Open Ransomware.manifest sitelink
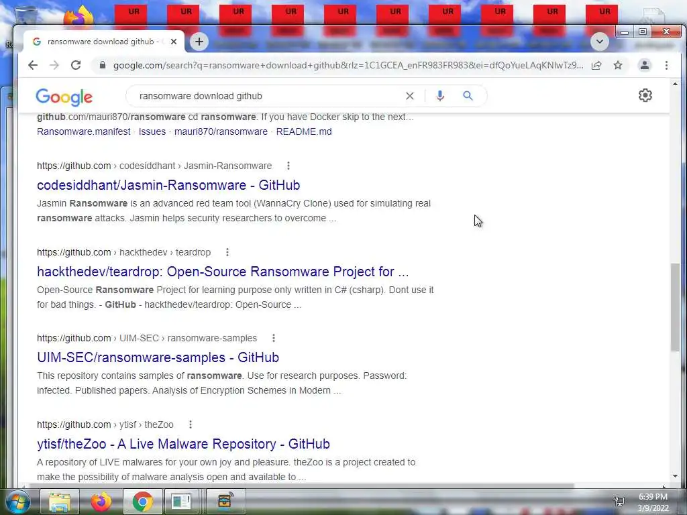 pyautogui.click(x=84, y=131)
